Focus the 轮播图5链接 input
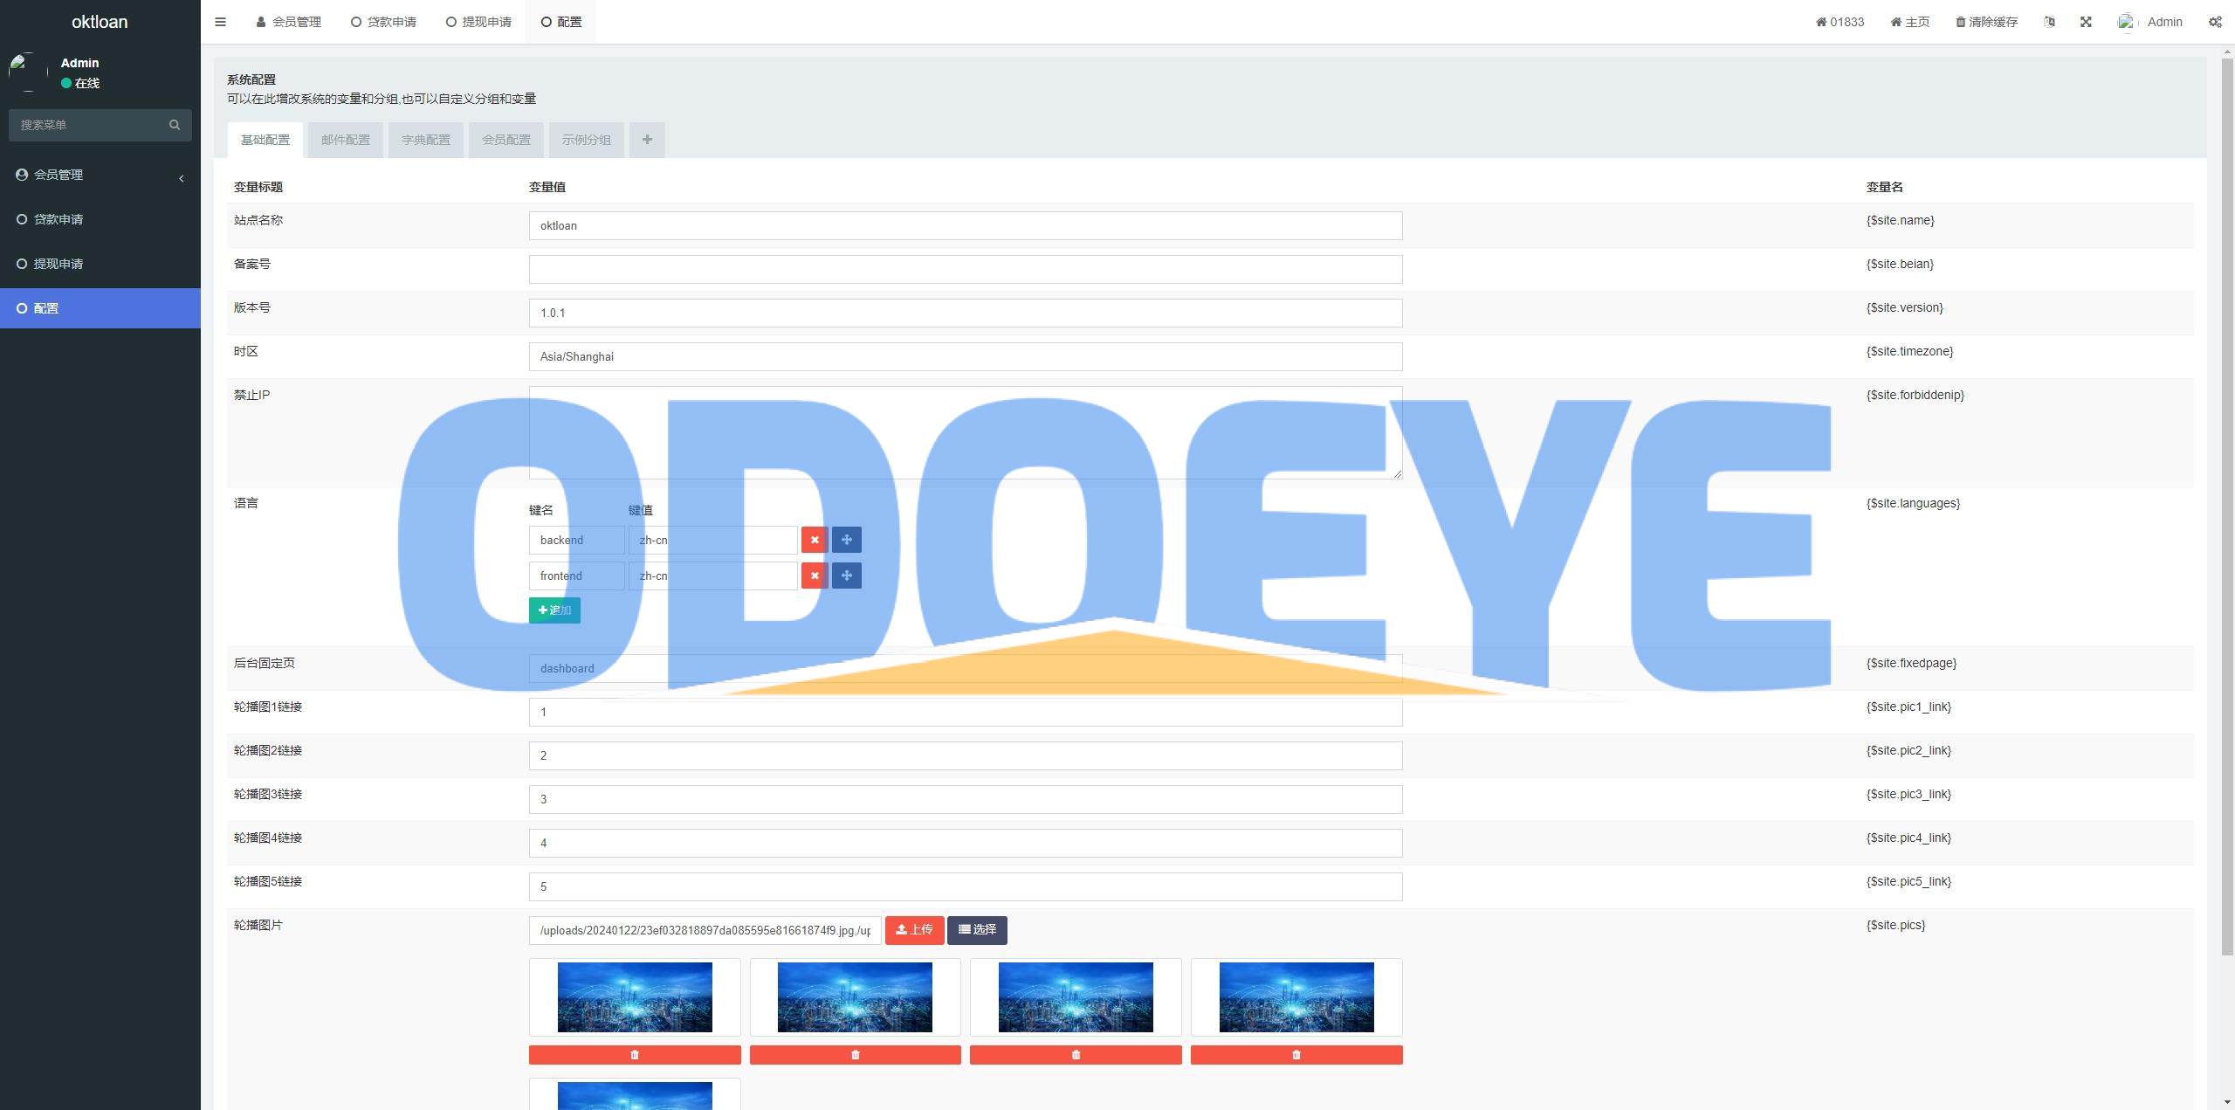Viewport: 2235px width, 1110px height. 966,886
